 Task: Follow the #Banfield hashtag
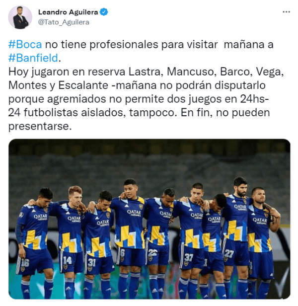click(33, 58)
